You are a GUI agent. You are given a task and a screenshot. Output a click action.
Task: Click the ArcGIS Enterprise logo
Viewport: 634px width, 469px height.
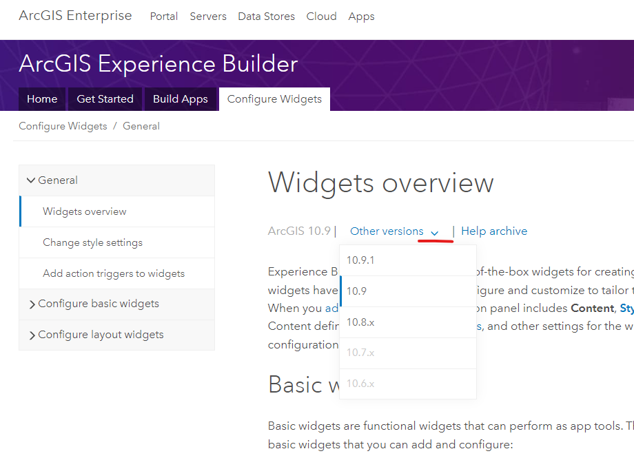[75, 15]
